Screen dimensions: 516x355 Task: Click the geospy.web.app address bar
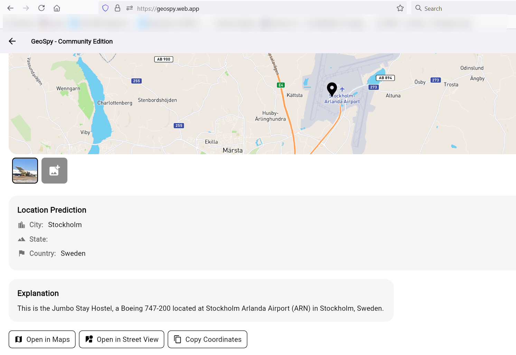(x=242, y=9)
